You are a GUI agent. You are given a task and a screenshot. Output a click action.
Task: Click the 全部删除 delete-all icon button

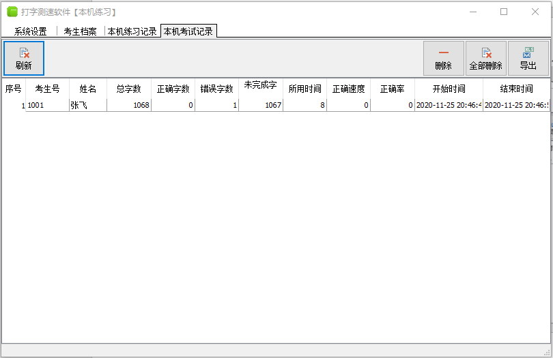(485, 58)
